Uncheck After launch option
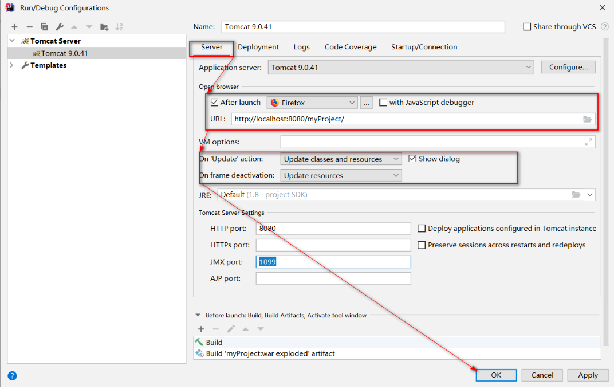614x389 pixels. [x=214, y=102]
